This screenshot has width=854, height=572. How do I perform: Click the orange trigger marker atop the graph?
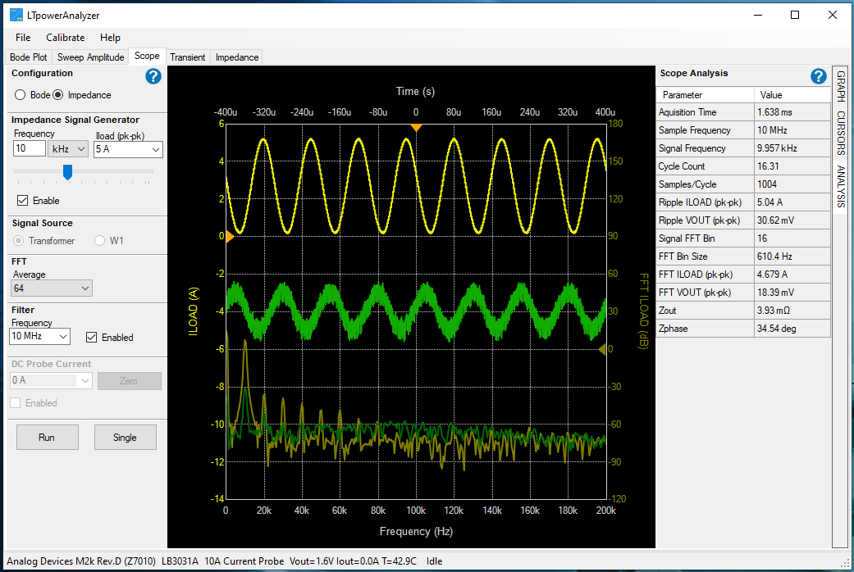pos(416,127)
